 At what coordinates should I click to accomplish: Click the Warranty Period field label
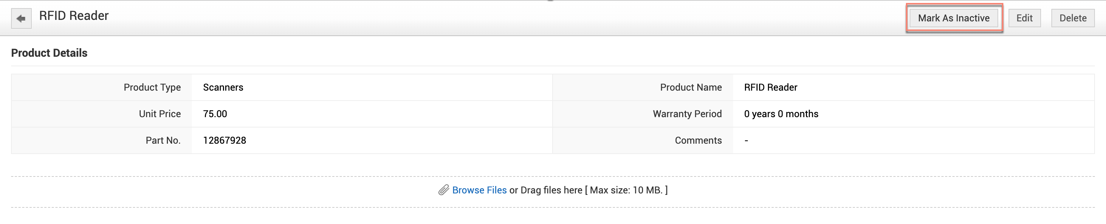687,114
